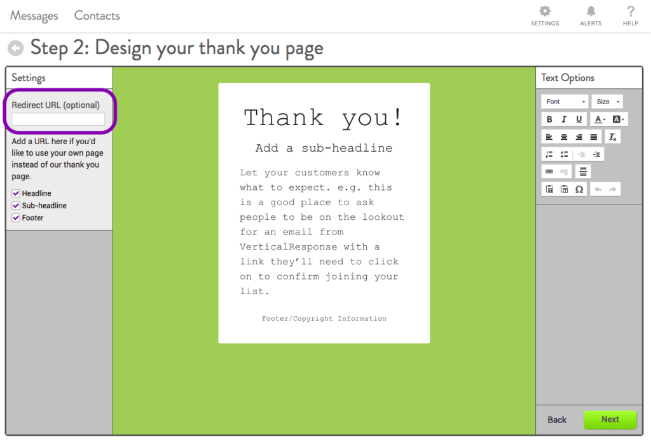
Task: Apply italic formatting
Action: 564,119
